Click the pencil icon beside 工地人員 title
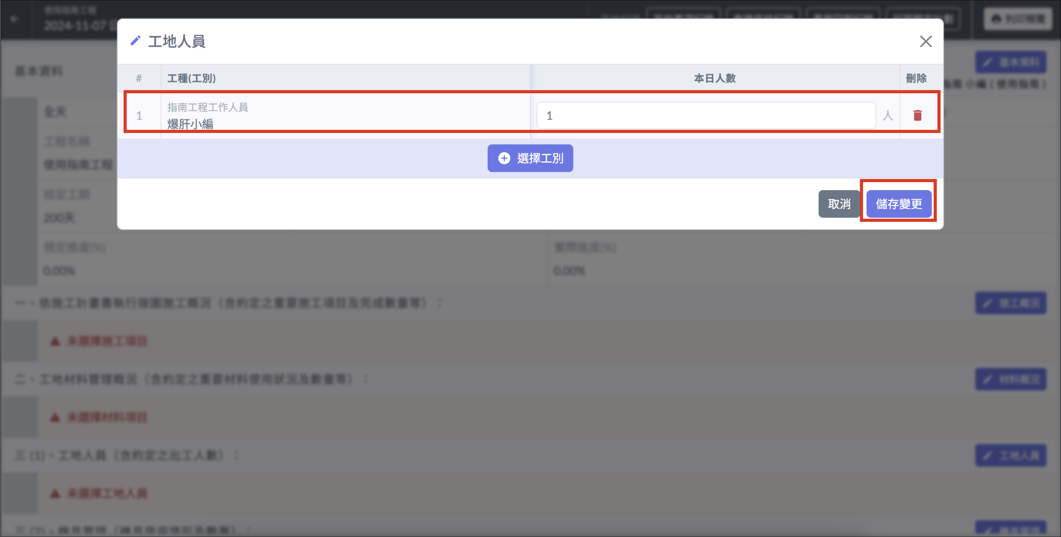This screenshot has width=1061, height=537. (x=135, y=41)
